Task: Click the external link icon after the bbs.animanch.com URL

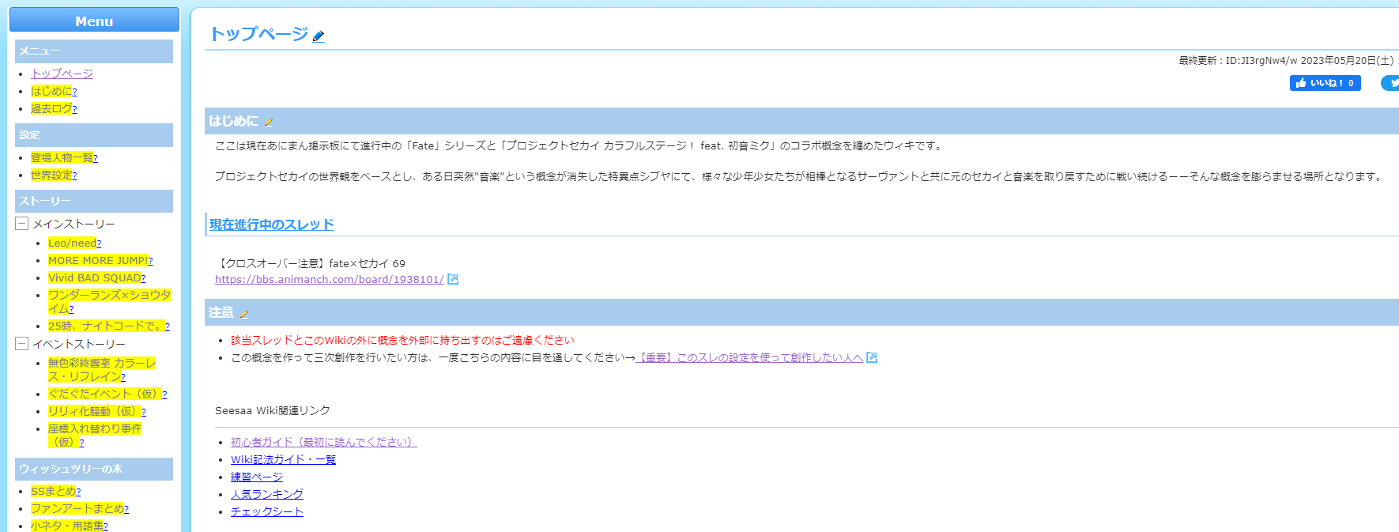Action: pos(453,279)
